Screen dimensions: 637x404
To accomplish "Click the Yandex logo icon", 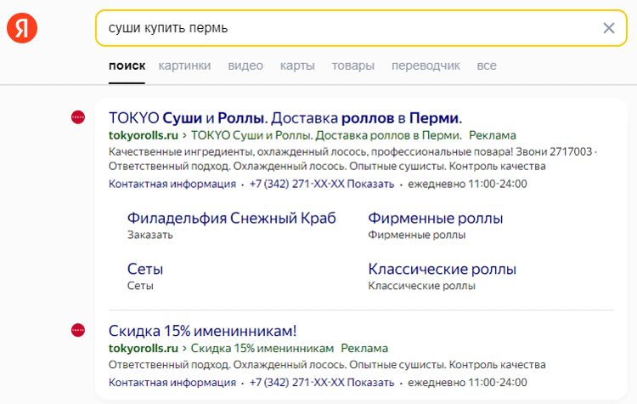I will [22, 28].
